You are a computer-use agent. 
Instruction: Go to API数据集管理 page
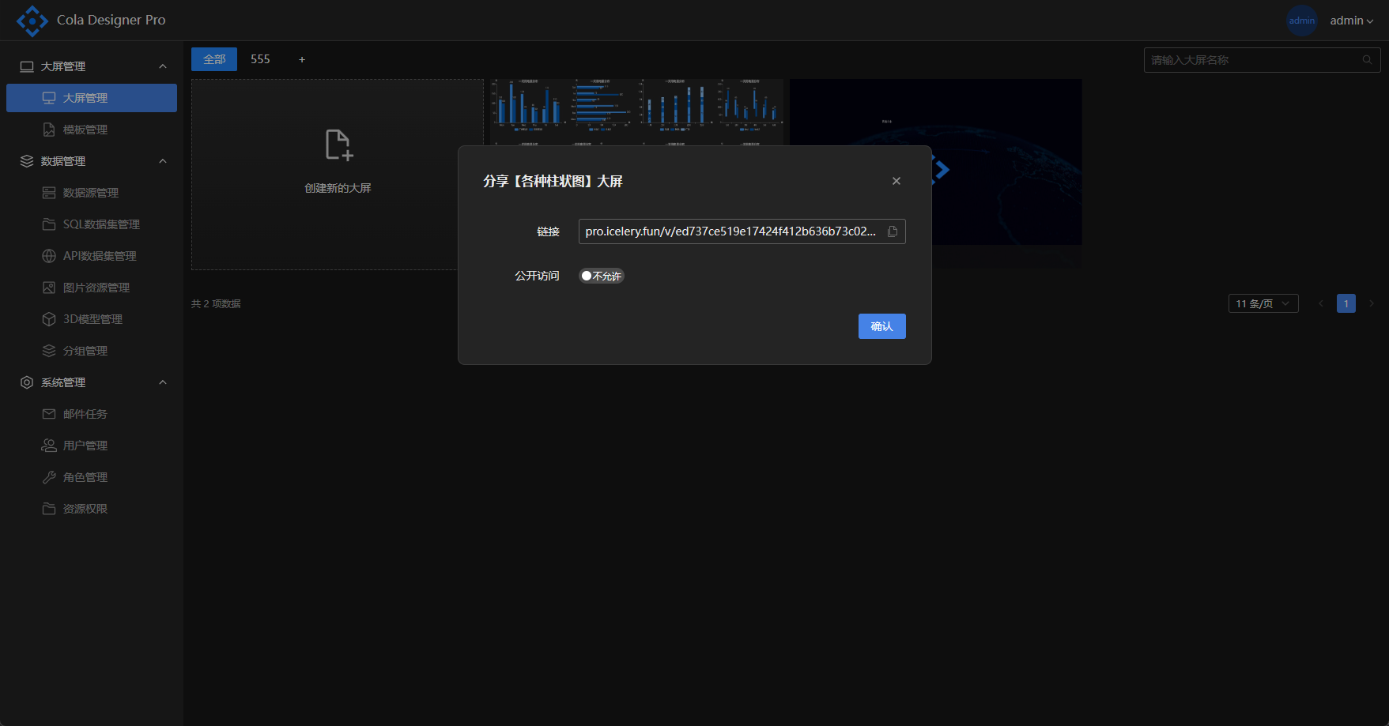[100, 256]
